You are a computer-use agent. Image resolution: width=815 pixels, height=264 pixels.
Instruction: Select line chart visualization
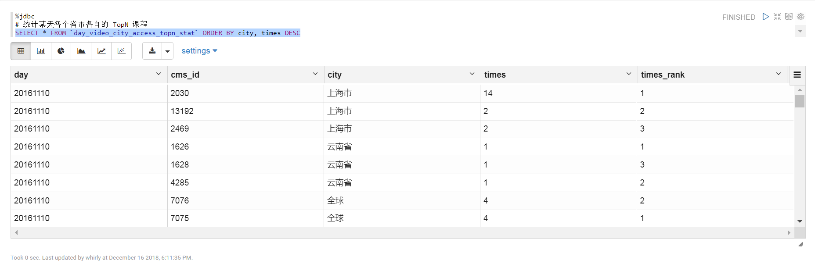[101, 51]
